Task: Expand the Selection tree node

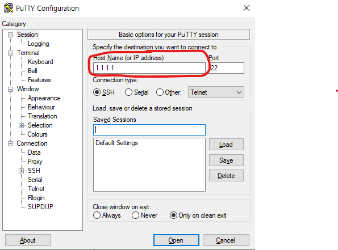Action: coord(21,125)
